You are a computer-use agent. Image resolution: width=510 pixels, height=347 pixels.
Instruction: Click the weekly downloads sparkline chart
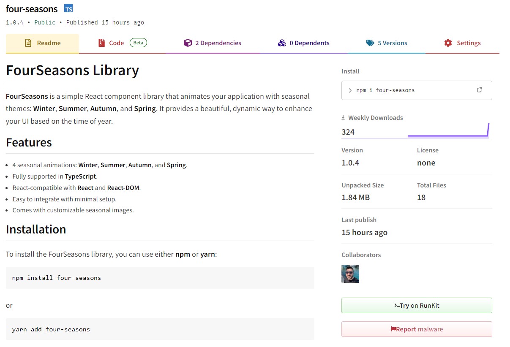click(x=448, y=131)
